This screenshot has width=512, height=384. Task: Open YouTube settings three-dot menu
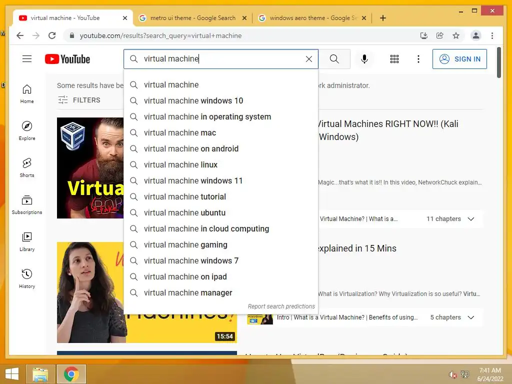(418, 59)
